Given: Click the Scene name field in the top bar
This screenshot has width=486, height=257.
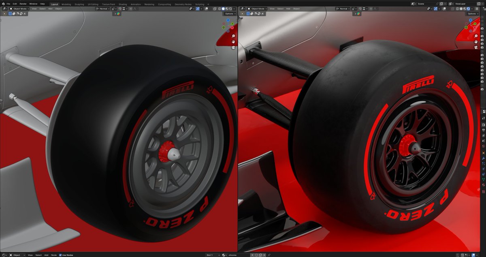Looking at the screenshot, I should (426, 4).
